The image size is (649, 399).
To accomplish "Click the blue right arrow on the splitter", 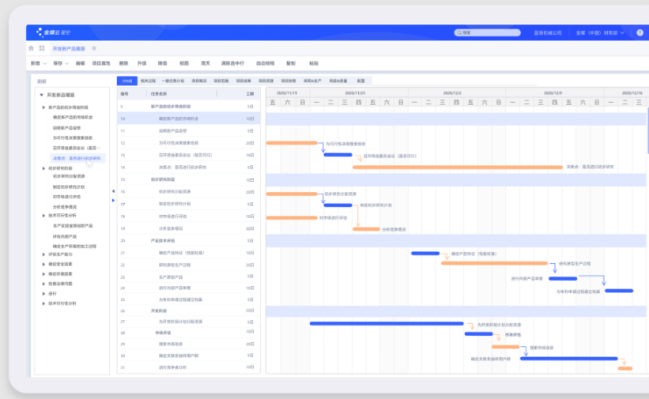I will 113,201.
